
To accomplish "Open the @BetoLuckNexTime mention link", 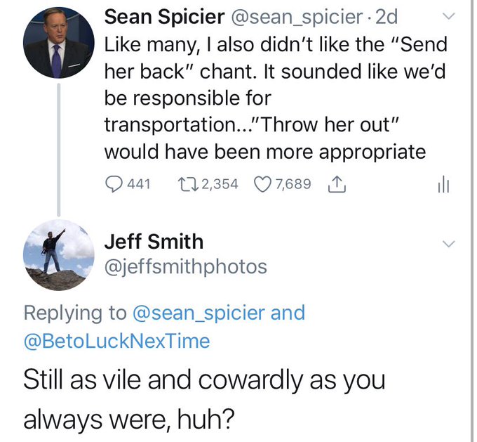I will pos(117,341).
